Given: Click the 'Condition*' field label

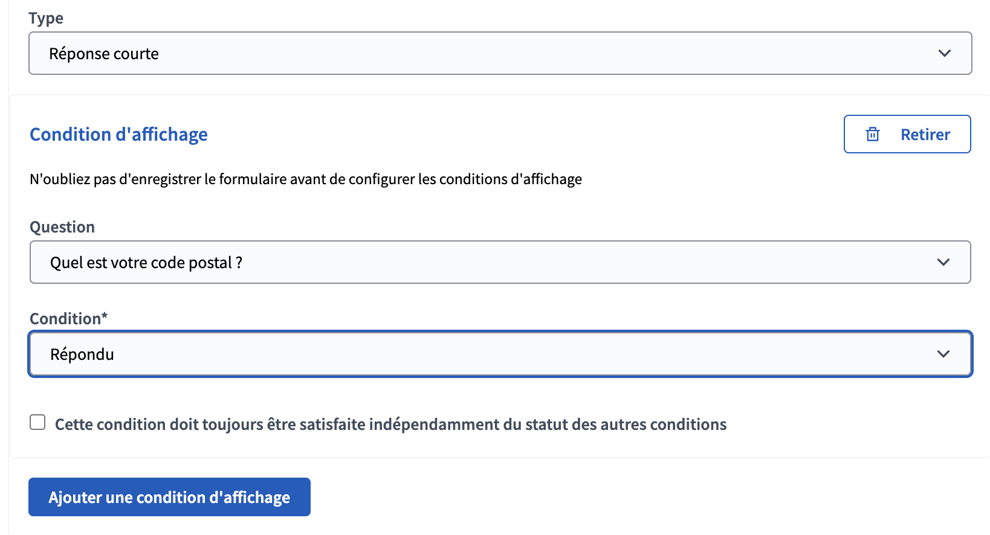Looking at the screenshot, I should (x=65, y=319).
